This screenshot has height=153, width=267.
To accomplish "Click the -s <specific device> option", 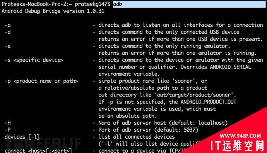I will [x=34, y=60].
